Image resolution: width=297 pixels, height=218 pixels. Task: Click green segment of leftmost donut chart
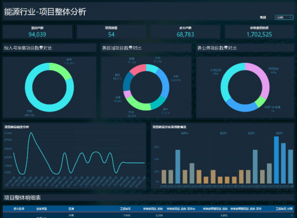[62, 70]
